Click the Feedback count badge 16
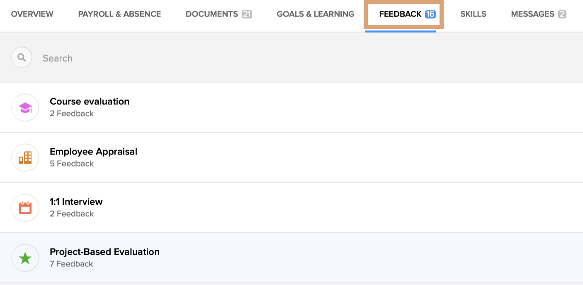 [430, 14]
